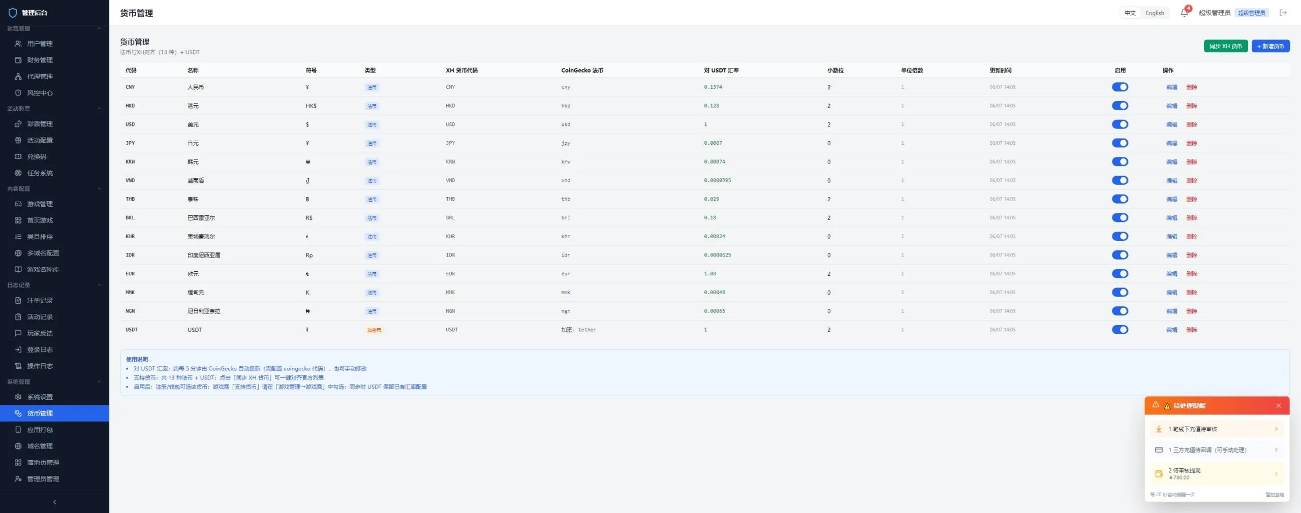Viewport: 1301px width, 513px height.
Task: Click the 应用打包 phone icon
Action: (x=18, y=430)
